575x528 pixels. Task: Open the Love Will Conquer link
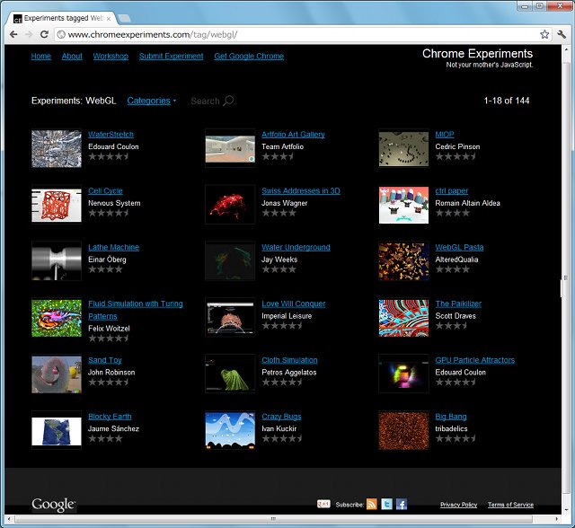click(x=294, y=304)
